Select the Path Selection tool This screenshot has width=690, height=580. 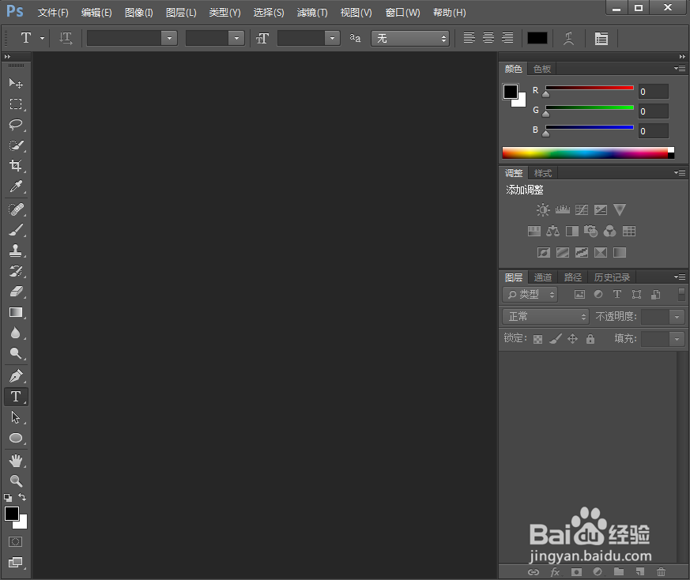pos(16,417)
